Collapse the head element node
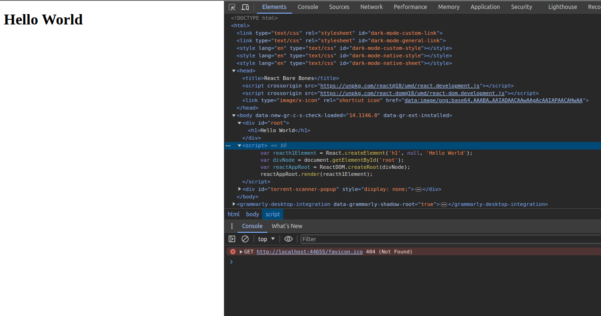 [x=234, y=71]
